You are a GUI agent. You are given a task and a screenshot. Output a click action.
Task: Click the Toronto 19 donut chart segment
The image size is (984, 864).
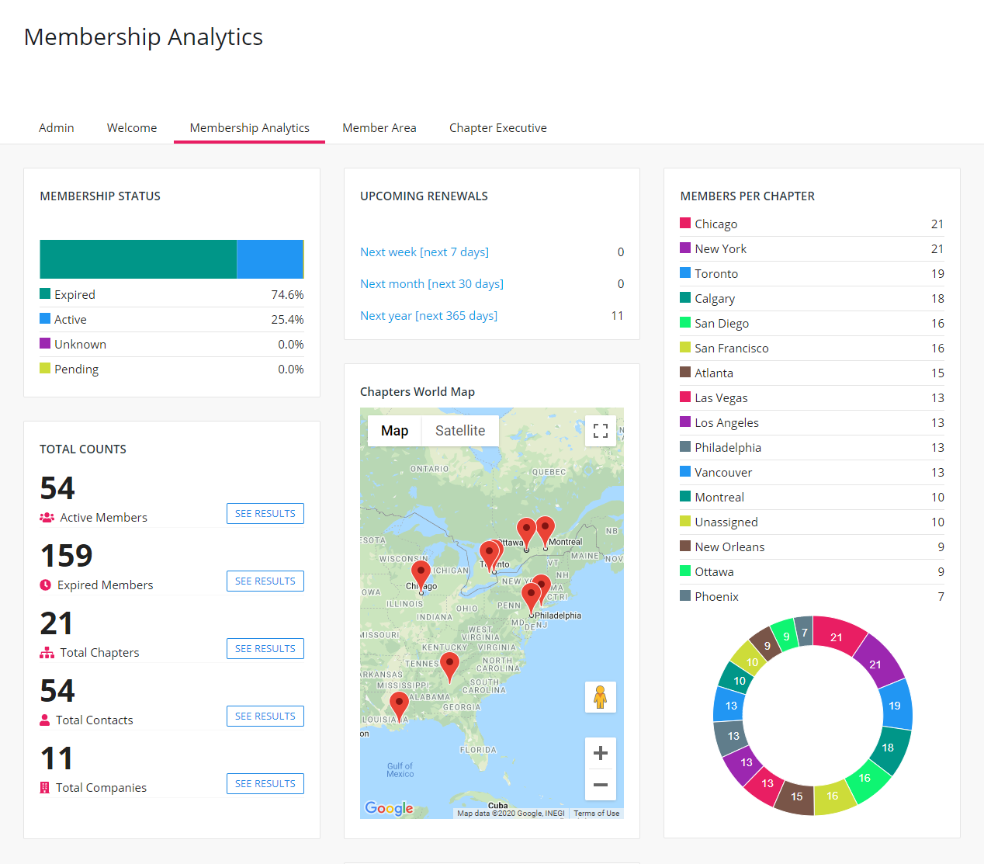click(x=895, y=706)
